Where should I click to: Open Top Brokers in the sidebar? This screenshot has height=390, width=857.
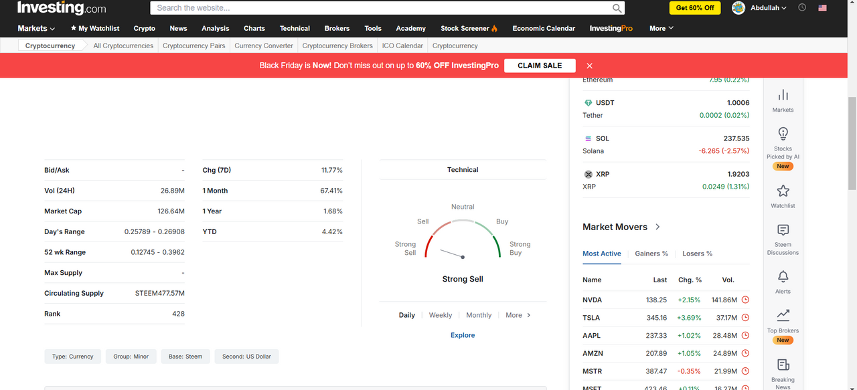[783, 326]
